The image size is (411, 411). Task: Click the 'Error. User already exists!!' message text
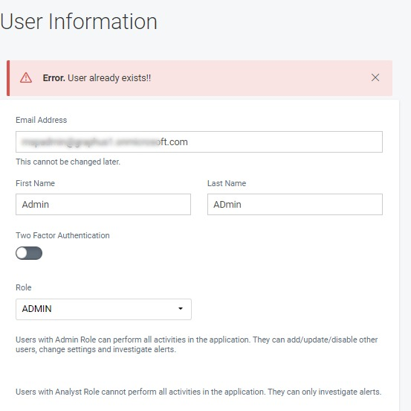pos(97,78)
